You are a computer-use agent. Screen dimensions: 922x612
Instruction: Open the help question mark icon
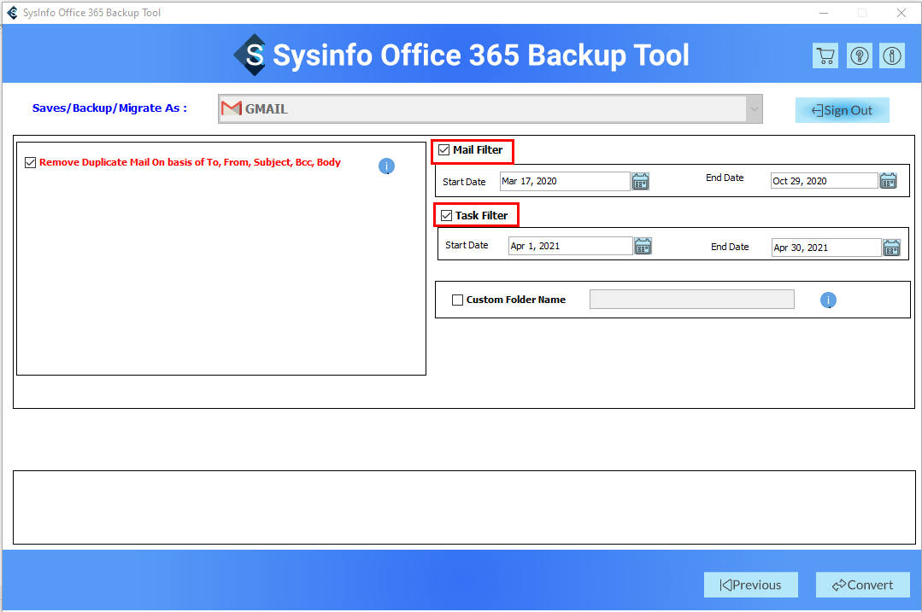(859, 56)
